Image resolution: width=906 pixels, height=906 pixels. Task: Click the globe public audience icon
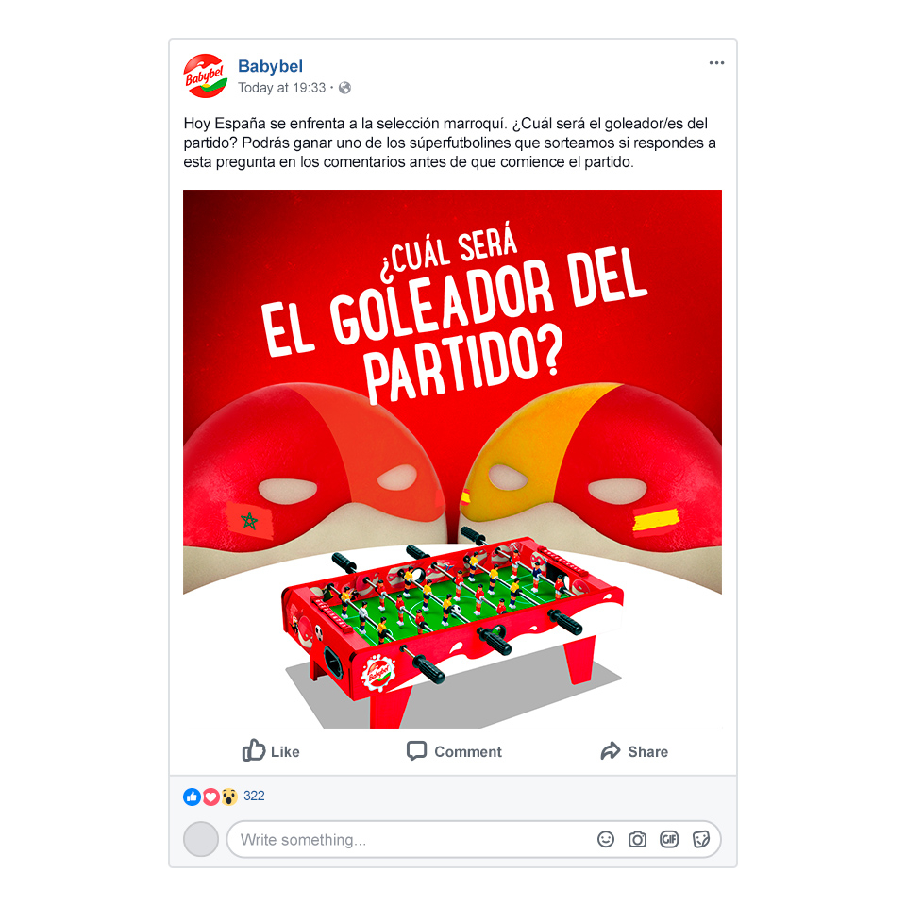point(345,88)
